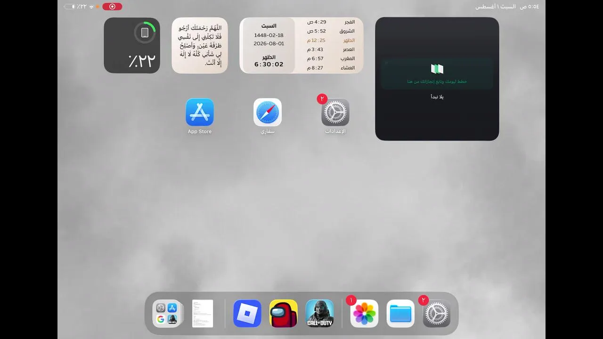
Task: Open Settings gear in the dock
Action: [437, 314]
